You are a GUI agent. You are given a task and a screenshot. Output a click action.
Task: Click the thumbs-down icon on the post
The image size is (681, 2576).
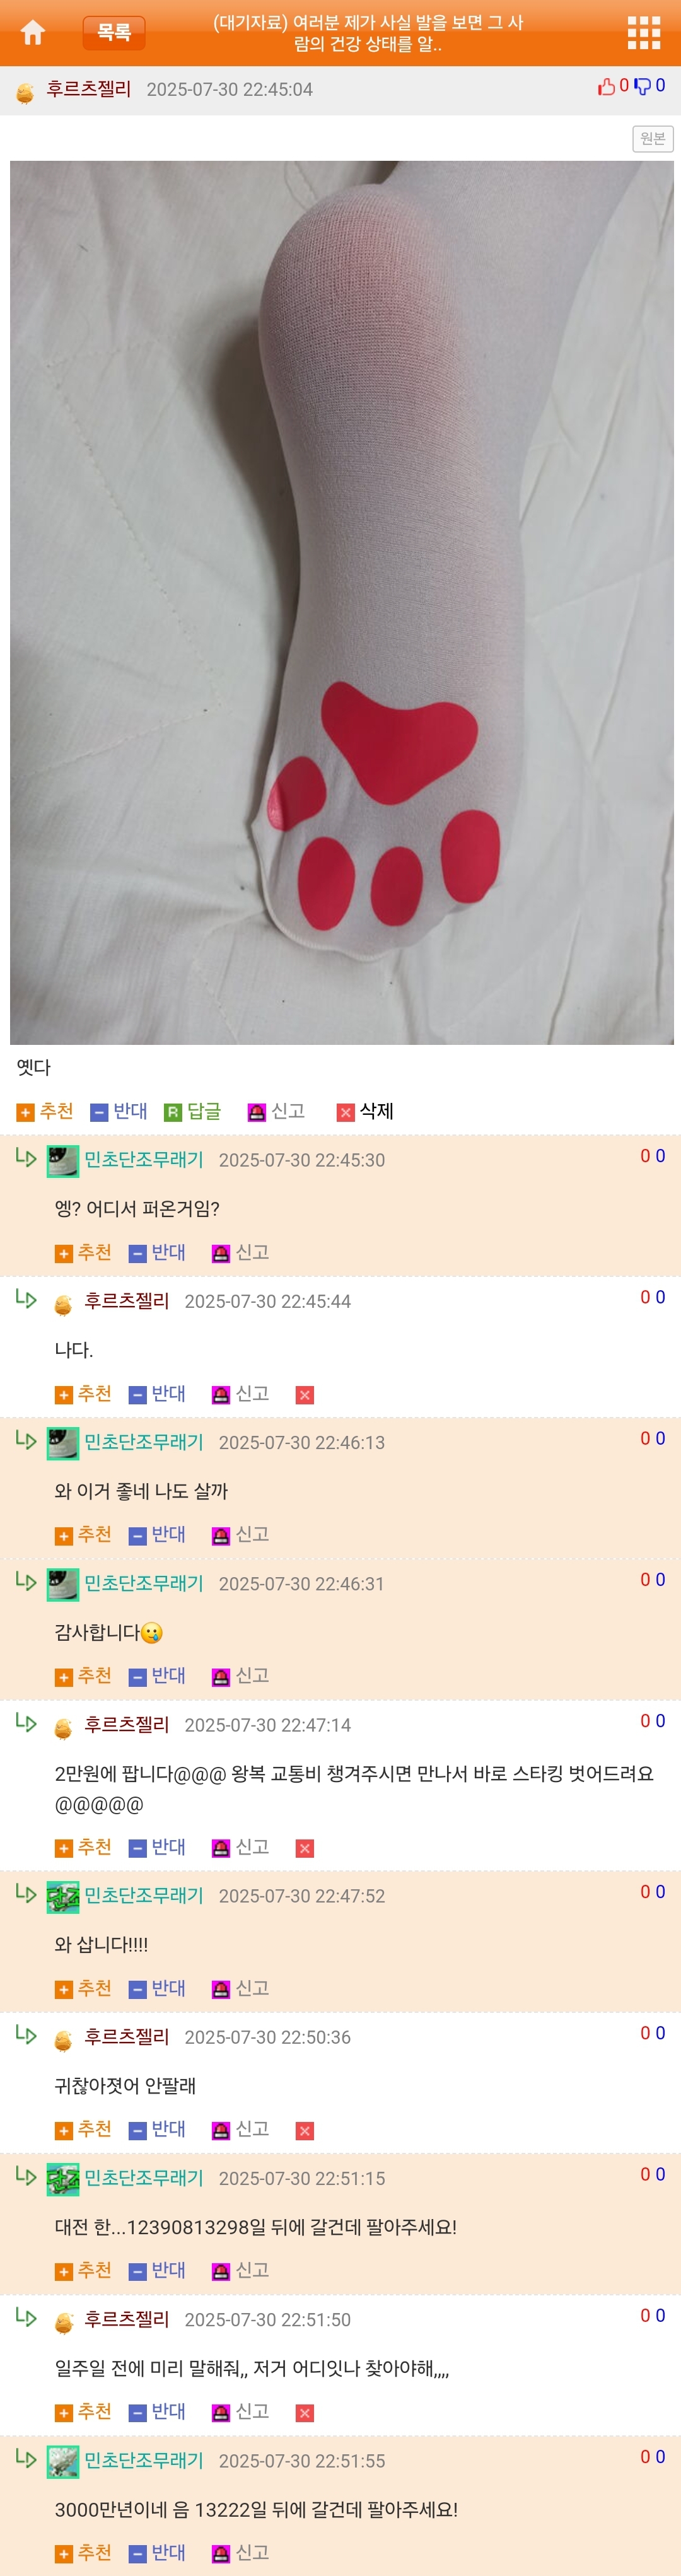[x=642, y=87]
